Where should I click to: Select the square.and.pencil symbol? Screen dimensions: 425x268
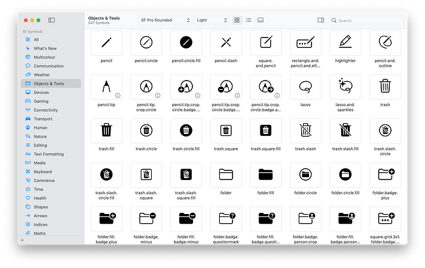point(266,43)
